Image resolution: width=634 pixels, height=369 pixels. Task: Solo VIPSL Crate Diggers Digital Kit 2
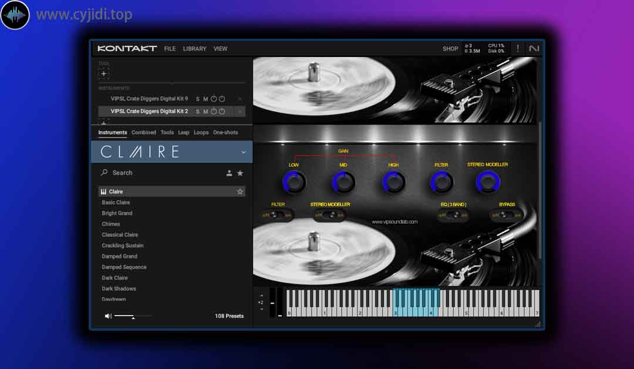coord(198,112)
